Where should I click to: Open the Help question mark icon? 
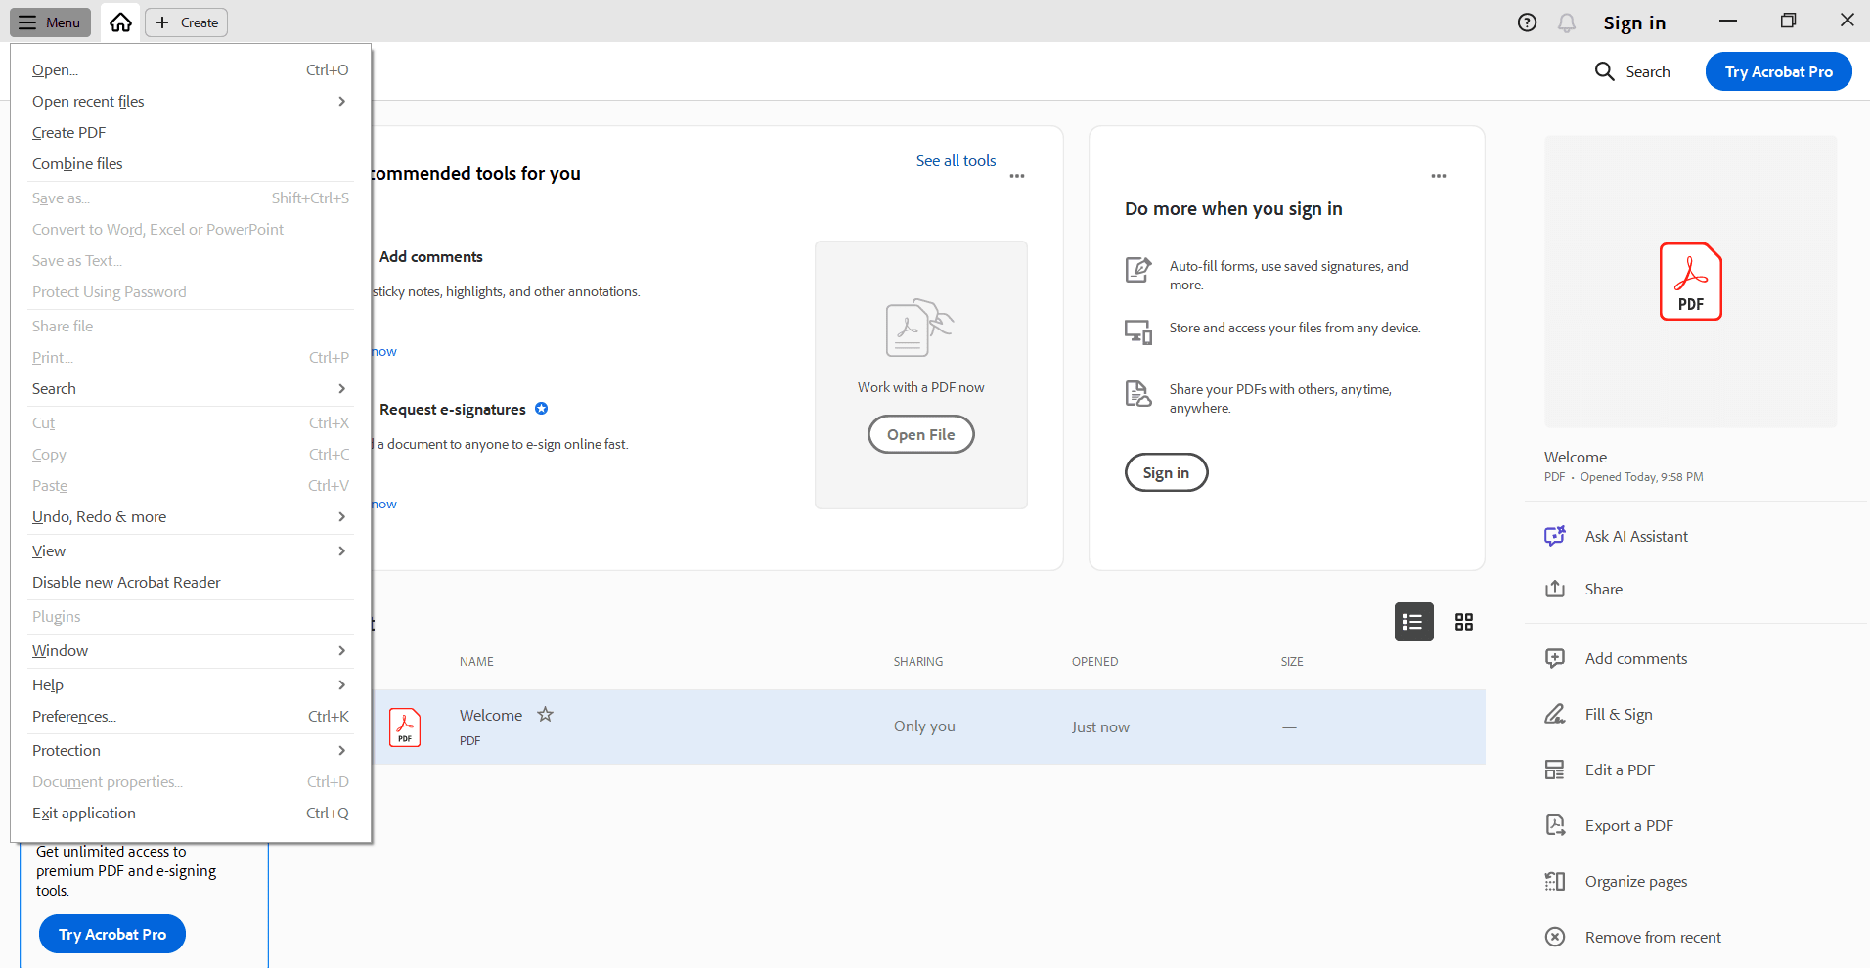1527,22
